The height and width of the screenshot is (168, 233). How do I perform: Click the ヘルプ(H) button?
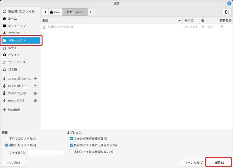pos(14,163)
